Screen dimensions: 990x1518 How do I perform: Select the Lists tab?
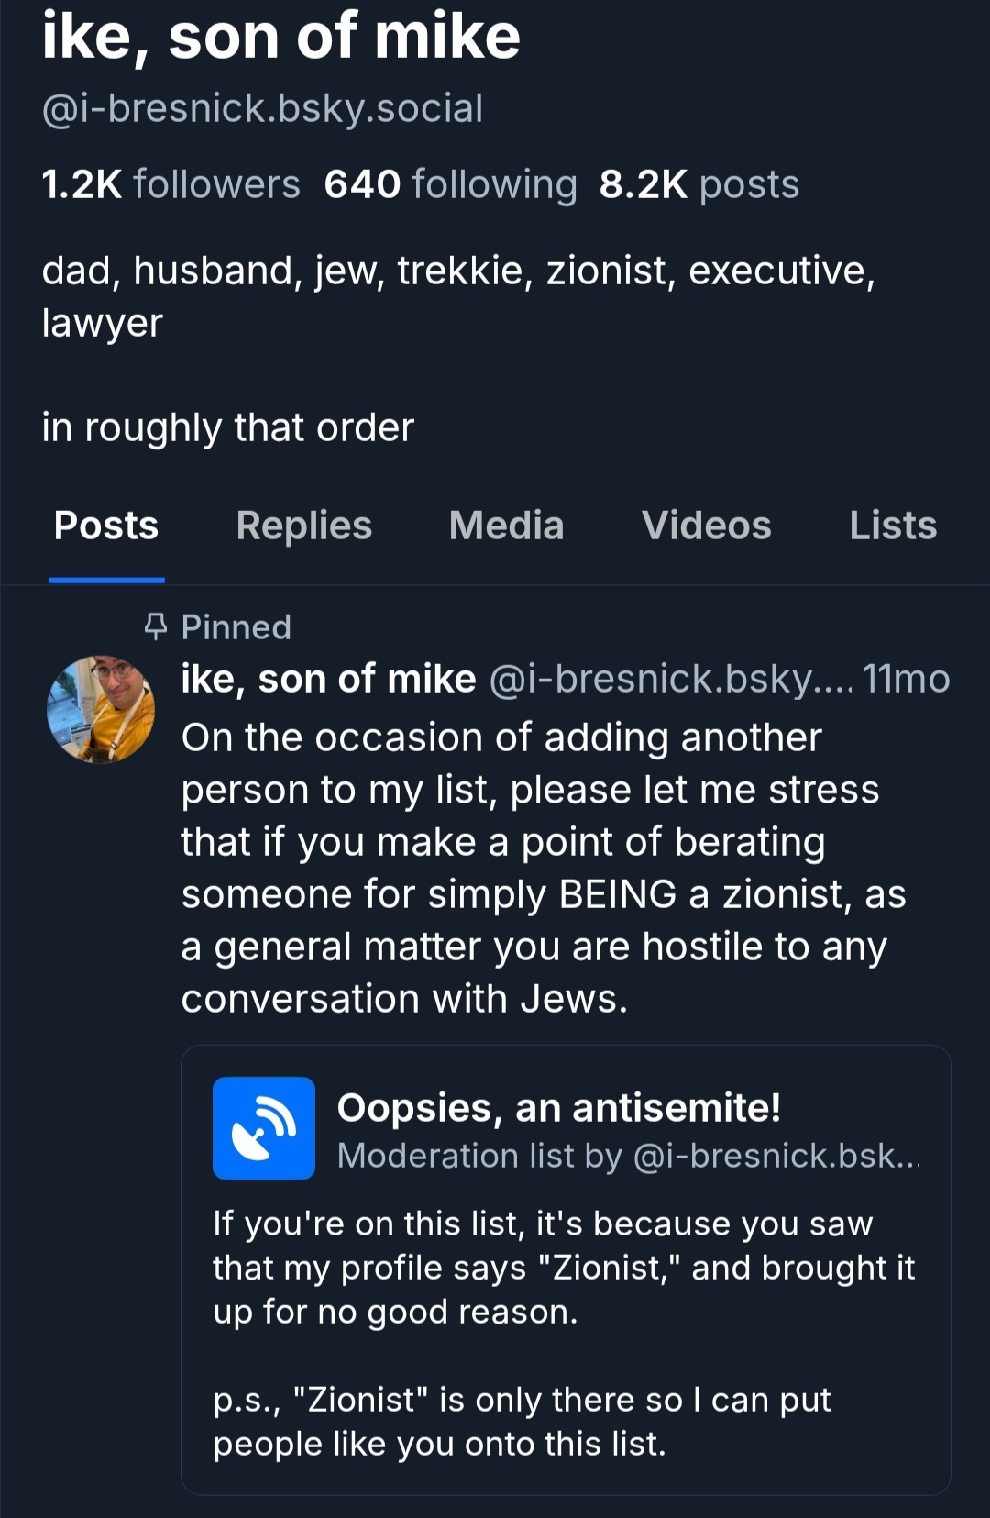pyautogui.click(x=892, y=526)
